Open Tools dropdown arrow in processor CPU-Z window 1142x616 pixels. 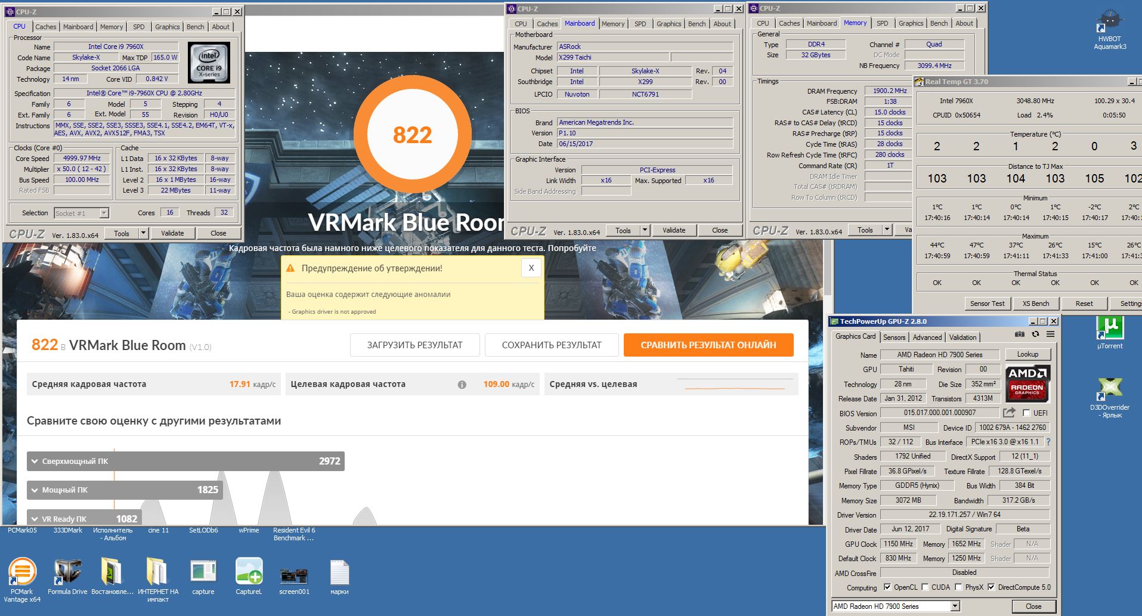pos(143,233)
